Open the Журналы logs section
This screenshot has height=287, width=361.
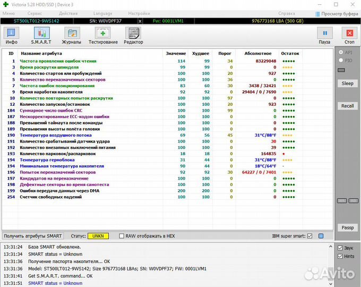pos(71,36)
